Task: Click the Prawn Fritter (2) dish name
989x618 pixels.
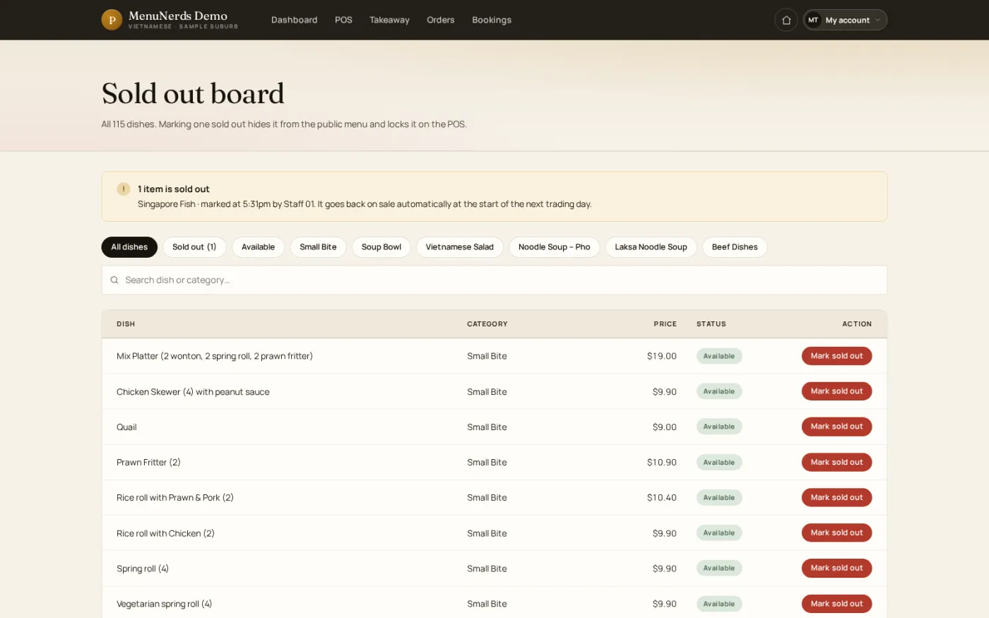Action: (148, 463)
